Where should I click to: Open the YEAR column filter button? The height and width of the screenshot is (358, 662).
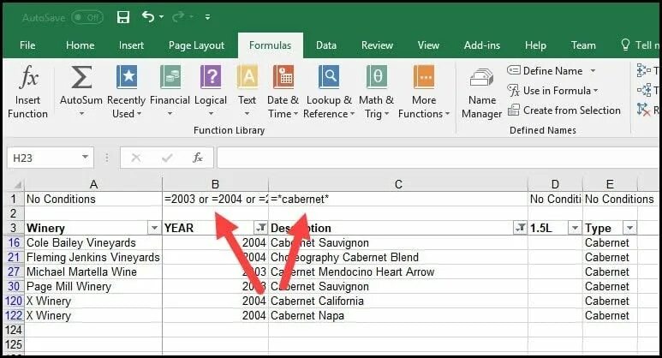pyautogui.click(x=261, y=228)
